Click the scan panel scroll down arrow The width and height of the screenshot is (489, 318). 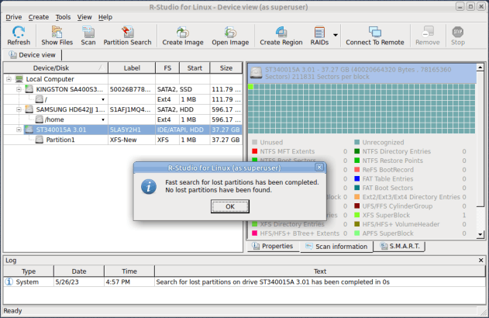(480, 234)
